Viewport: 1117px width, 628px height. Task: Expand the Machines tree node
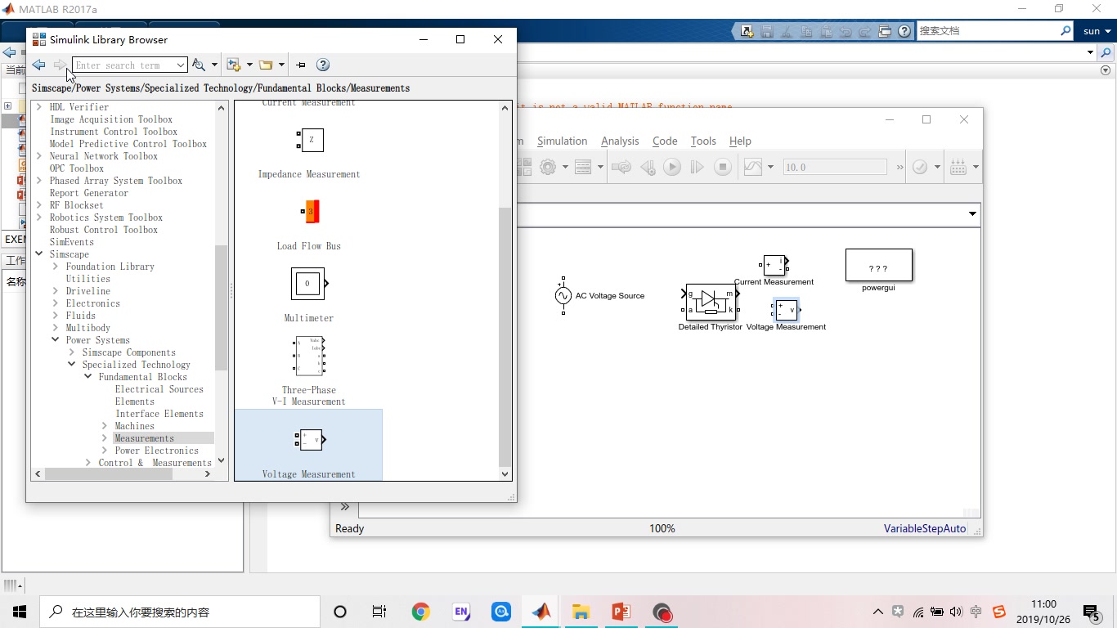105,426
